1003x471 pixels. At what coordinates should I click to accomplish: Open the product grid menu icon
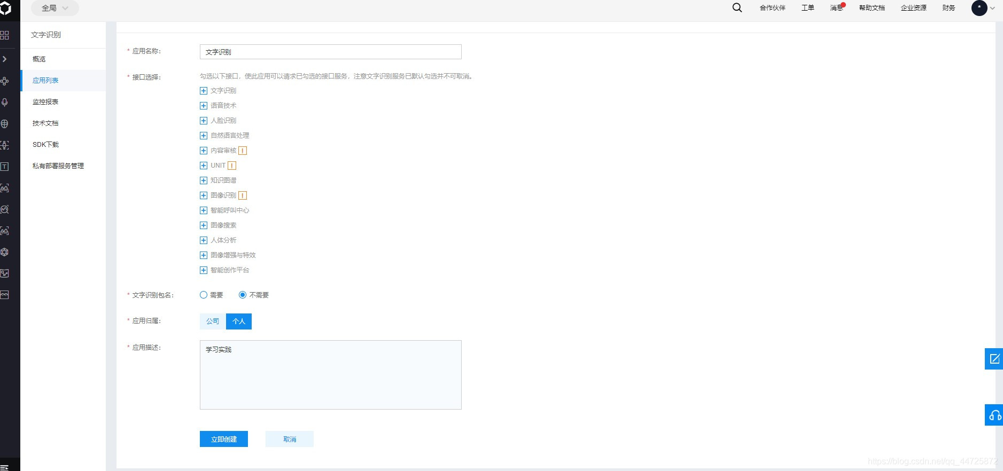coord(4,35)
